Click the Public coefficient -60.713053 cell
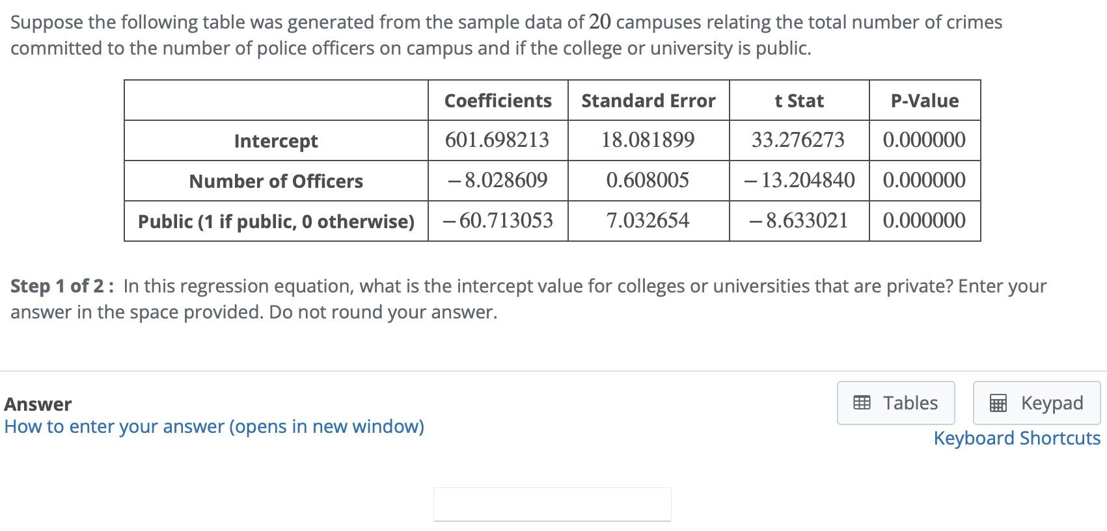 pos(497,221)
